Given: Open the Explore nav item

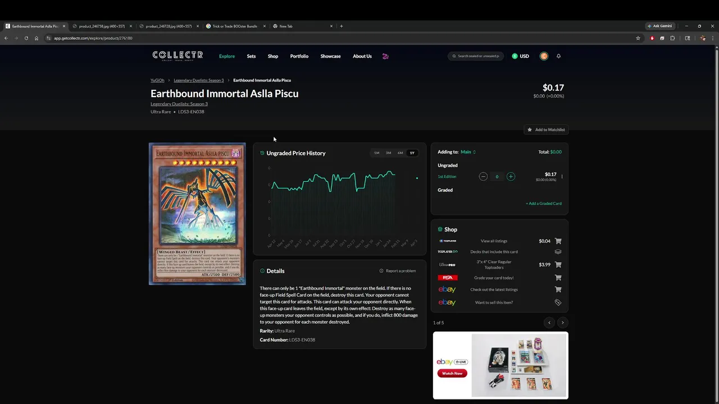Looking at the screenshot, I should 227,56.
